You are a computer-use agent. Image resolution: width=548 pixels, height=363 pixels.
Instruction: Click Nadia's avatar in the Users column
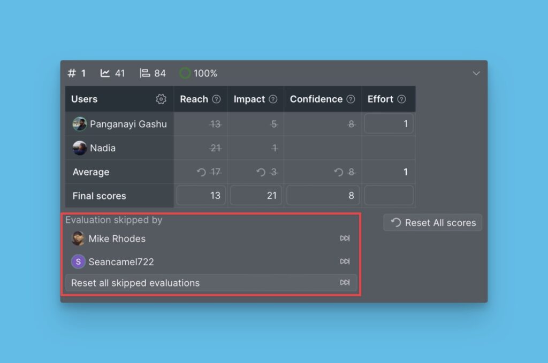coord(80,148)
